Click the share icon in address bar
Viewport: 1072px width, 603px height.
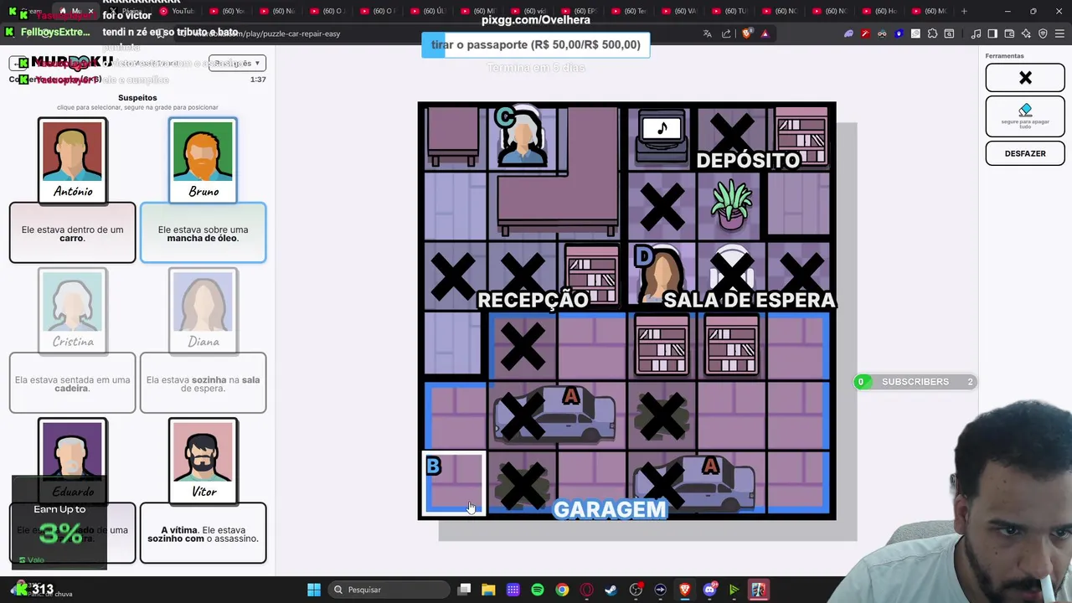[x=726, y=33]
